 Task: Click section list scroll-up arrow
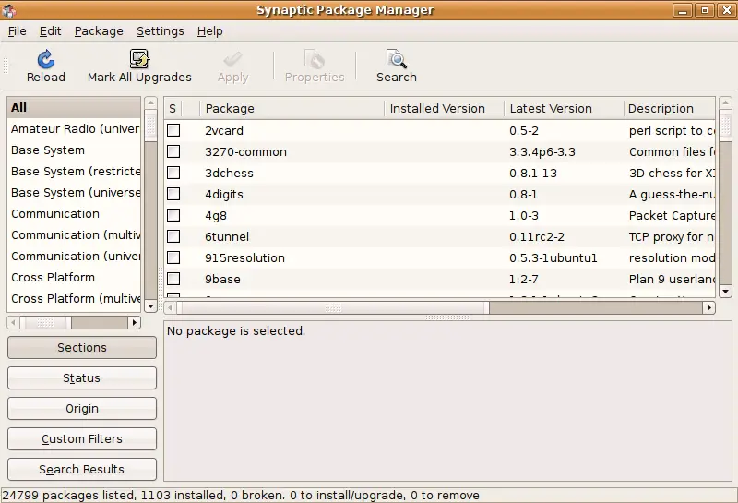[x=150, y=102]
